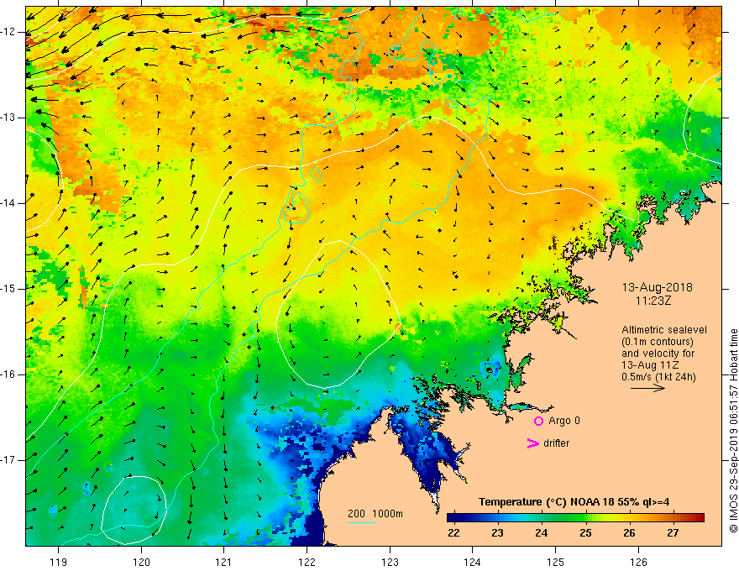
Task: Click the -13 latitude axis label
Action: pyautogui.click(x=9, y=118)
